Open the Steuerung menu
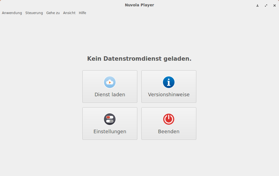The image size is (279, 176). pos(34,13)
